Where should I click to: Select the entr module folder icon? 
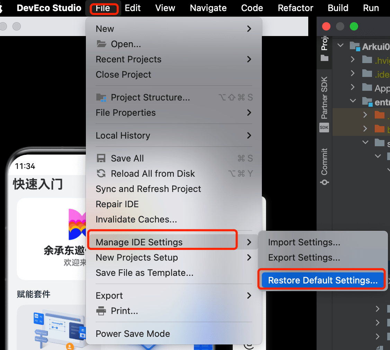[367, 102]
